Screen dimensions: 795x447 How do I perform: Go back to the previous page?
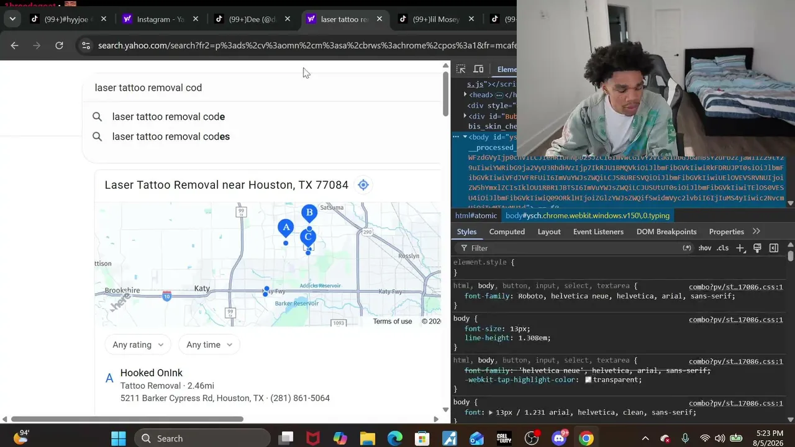coord(15,45)
